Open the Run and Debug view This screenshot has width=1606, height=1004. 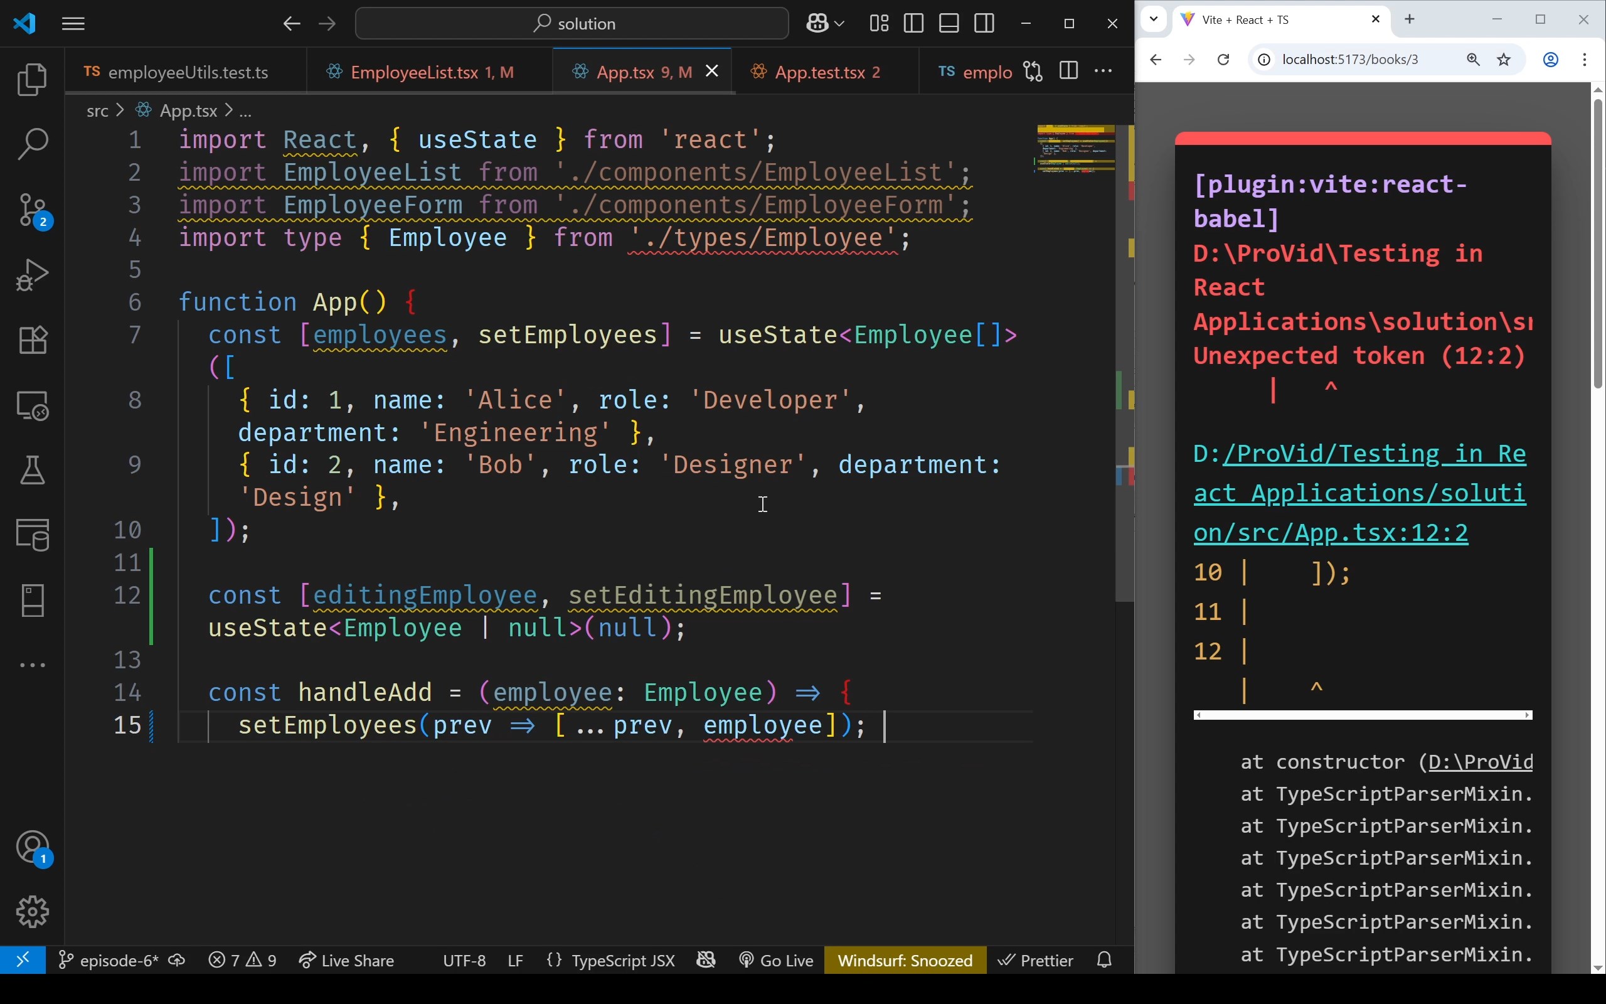31,274
